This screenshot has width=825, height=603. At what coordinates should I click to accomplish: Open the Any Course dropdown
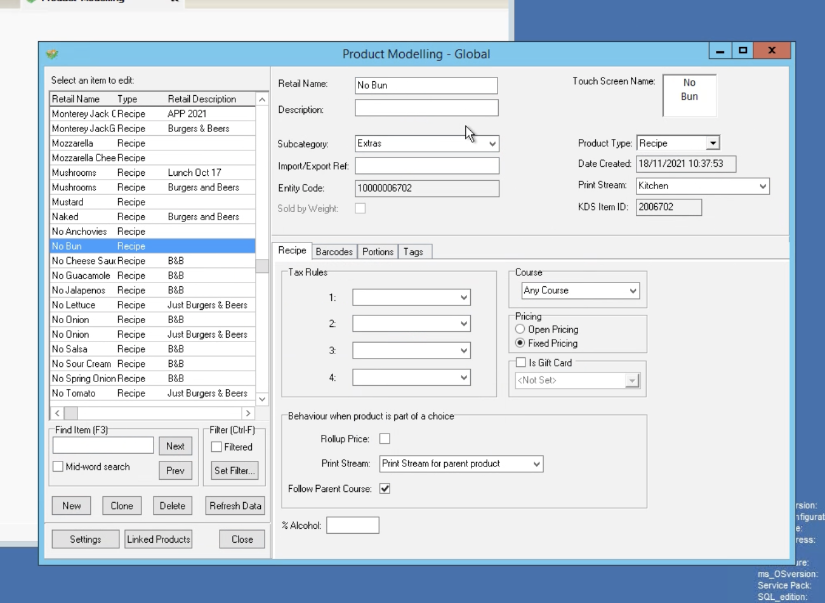click(632, 291)
